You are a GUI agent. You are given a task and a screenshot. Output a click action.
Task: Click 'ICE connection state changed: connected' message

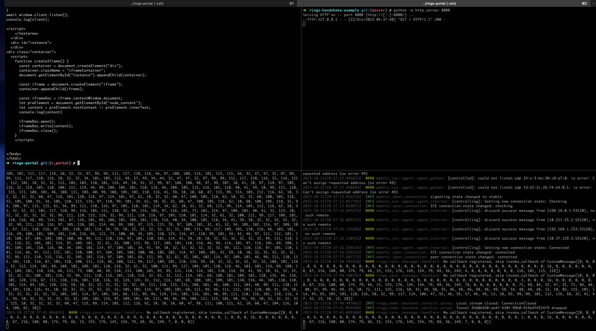pos(472,252)
